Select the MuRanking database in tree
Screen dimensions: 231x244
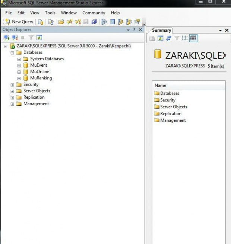point(41,78)
